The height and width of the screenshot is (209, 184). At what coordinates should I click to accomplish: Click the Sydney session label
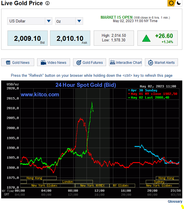coord(159,182)
